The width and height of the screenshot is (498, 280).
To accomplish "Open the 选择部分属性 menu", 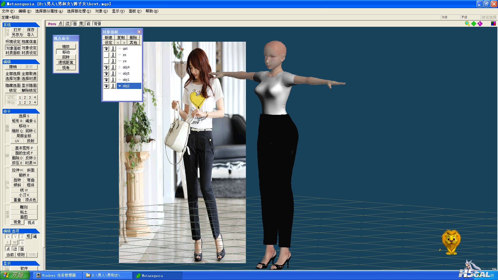I will pos(49,11).
